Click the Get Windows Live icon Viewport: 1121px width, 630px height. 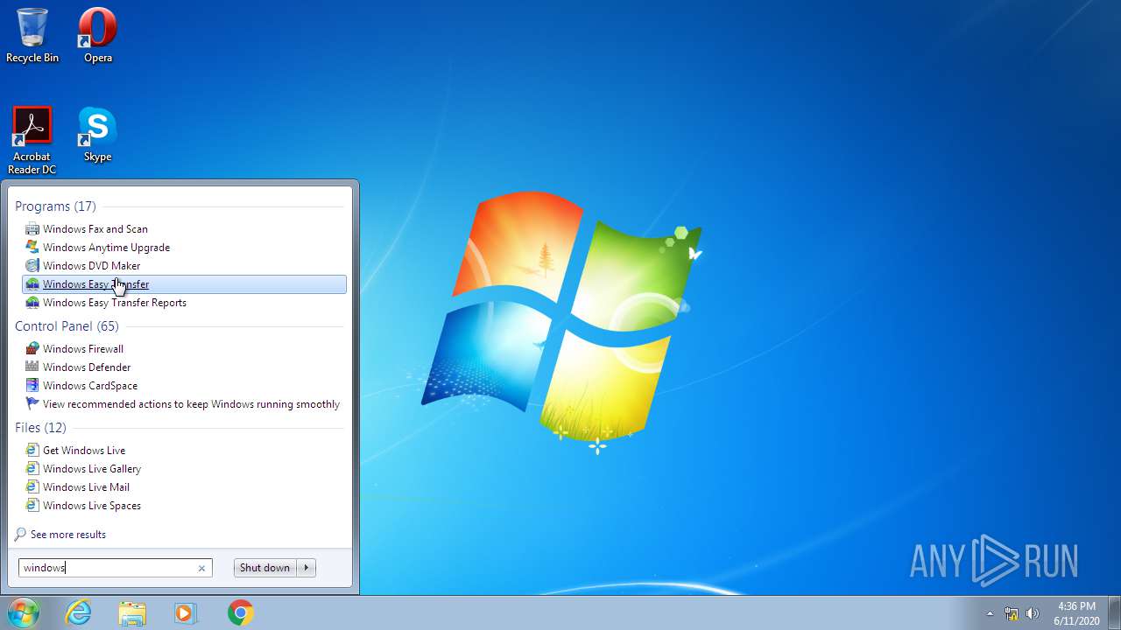coord(32,451)
